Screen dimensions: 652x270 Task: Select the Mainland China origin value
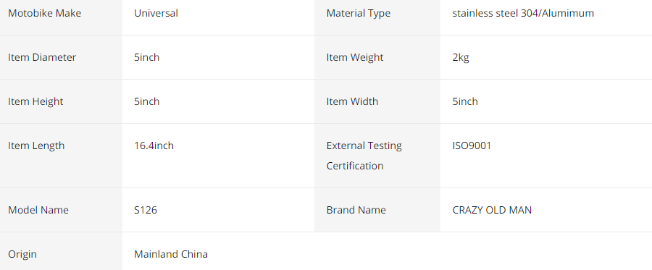[x=171, y=254]
